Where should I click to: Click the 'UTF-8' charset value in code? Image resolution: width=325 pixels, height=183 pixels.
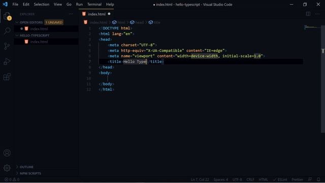[147, 45]
